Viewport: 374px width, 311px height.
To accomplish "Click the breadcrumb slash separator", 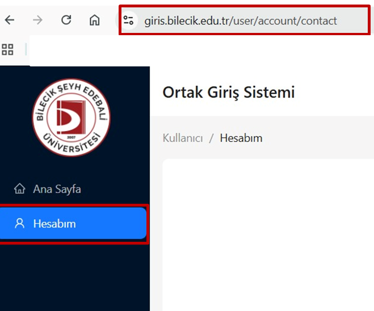I will pyautogui.click(x=211, y=138).
